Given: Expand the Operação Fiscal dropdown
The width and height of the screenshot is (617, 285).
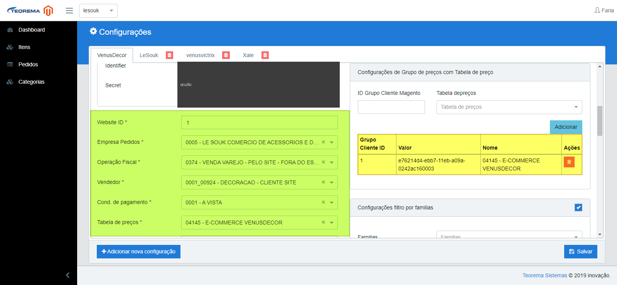Looking at the screenshot, I should pyautogui.click(x=332, y=162).
